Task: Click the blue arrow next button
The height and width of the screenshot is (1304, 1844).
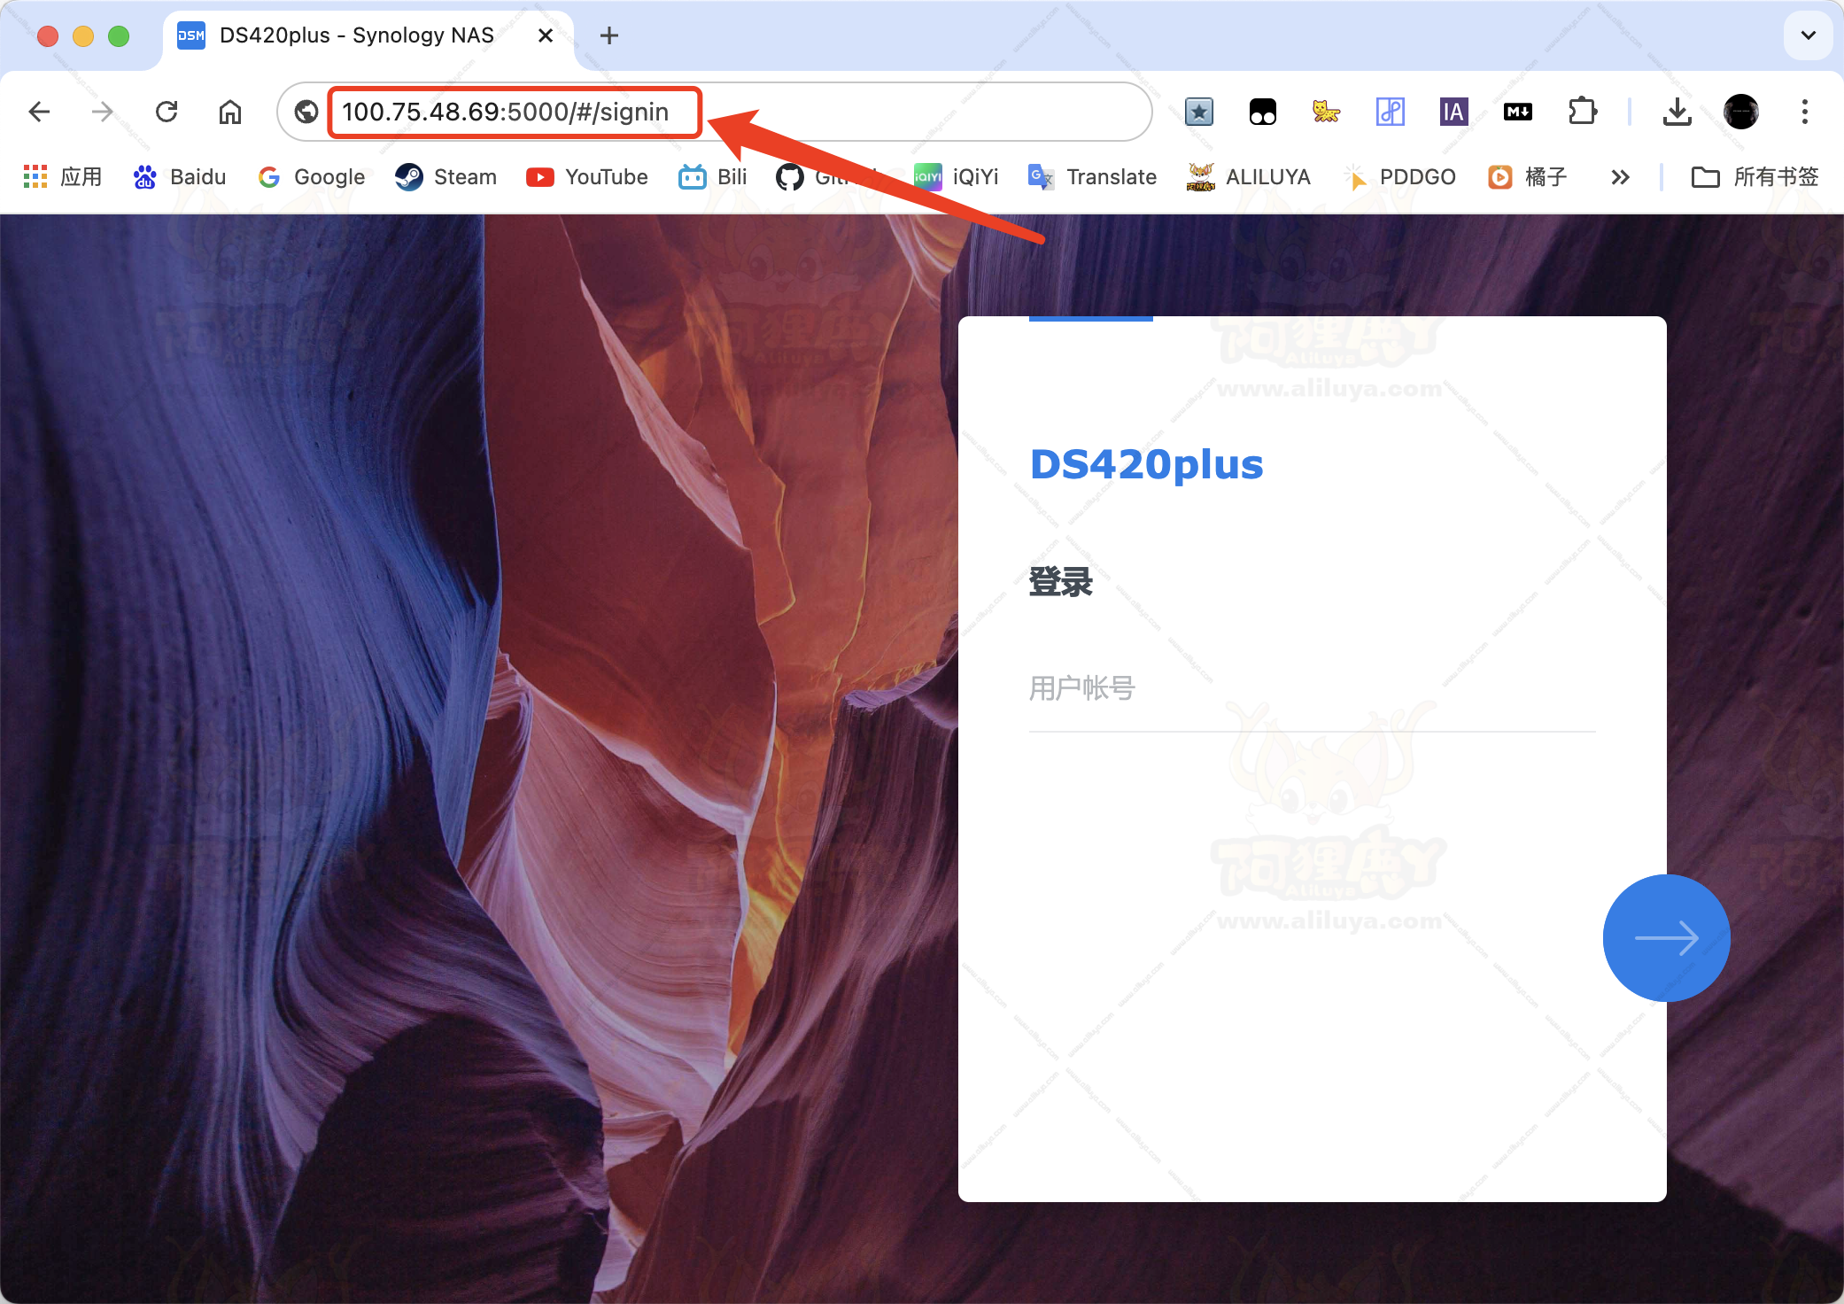Action: click(1666, 938)
